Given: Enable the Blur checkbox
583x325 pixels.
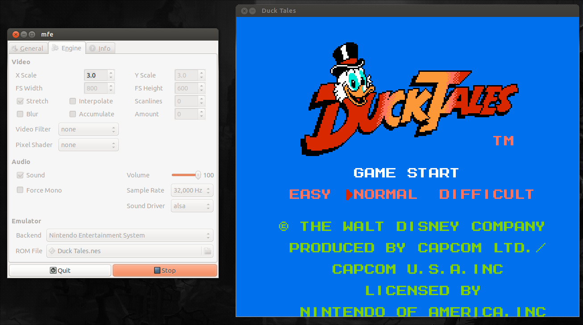Looking at the screenshot, I should click(20, 114).
